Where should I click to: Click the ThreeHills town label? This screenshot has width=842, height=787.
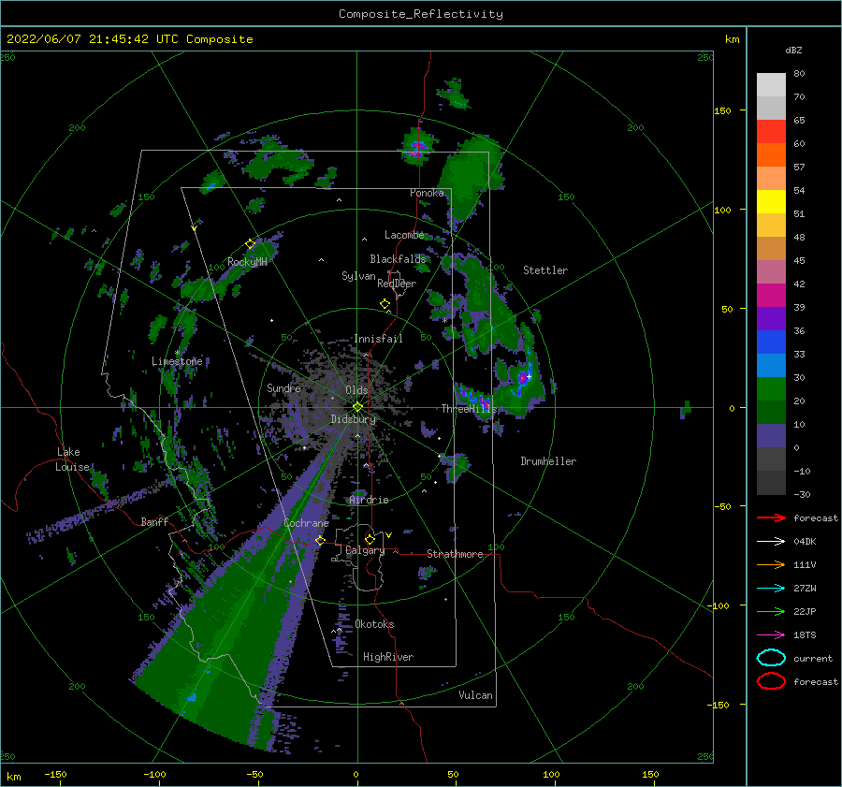[469, 409]
